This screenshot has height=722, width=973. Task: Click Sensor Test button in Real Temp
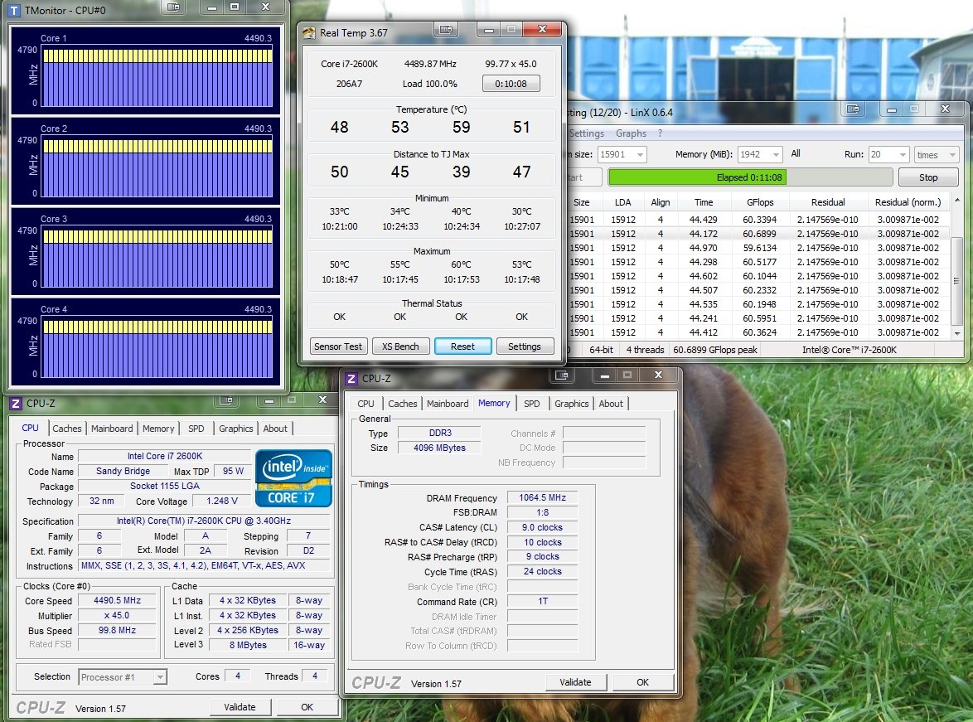[x=338, y=346]
